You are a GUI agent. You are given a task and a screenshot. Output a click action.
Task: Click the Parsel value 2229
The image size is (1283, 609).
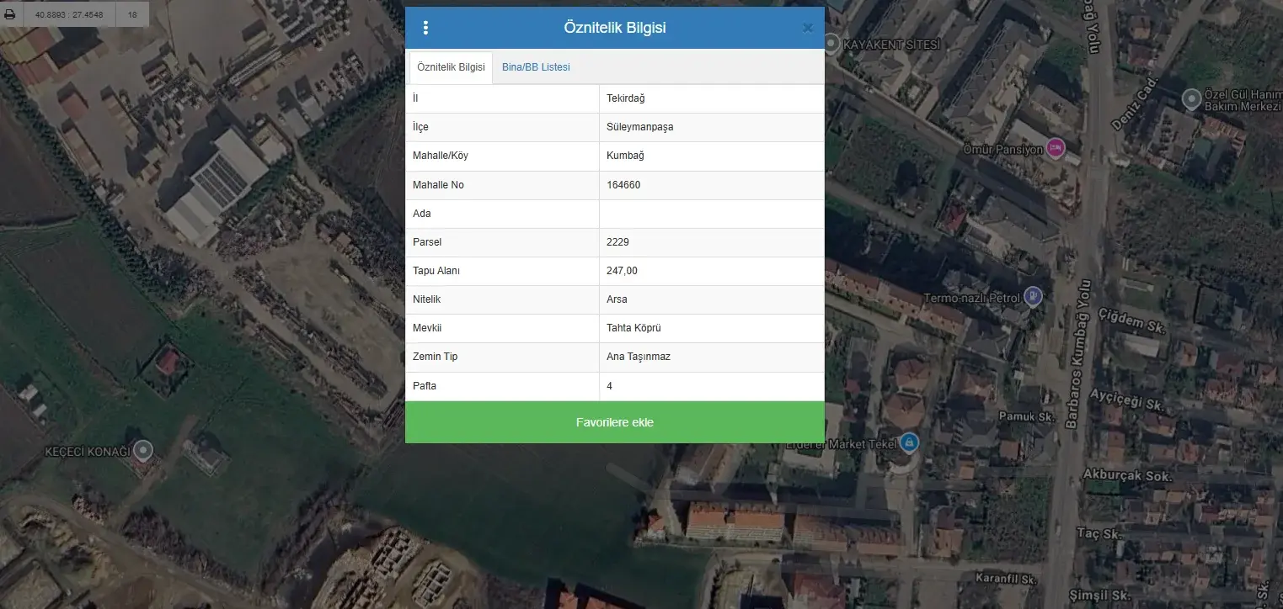[712, 242]
